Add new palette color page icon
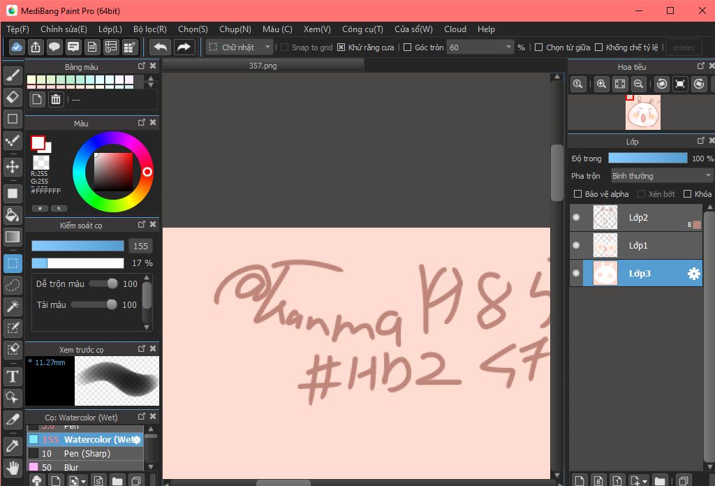This screenshot has width=715, height=486. pos(37,99)
